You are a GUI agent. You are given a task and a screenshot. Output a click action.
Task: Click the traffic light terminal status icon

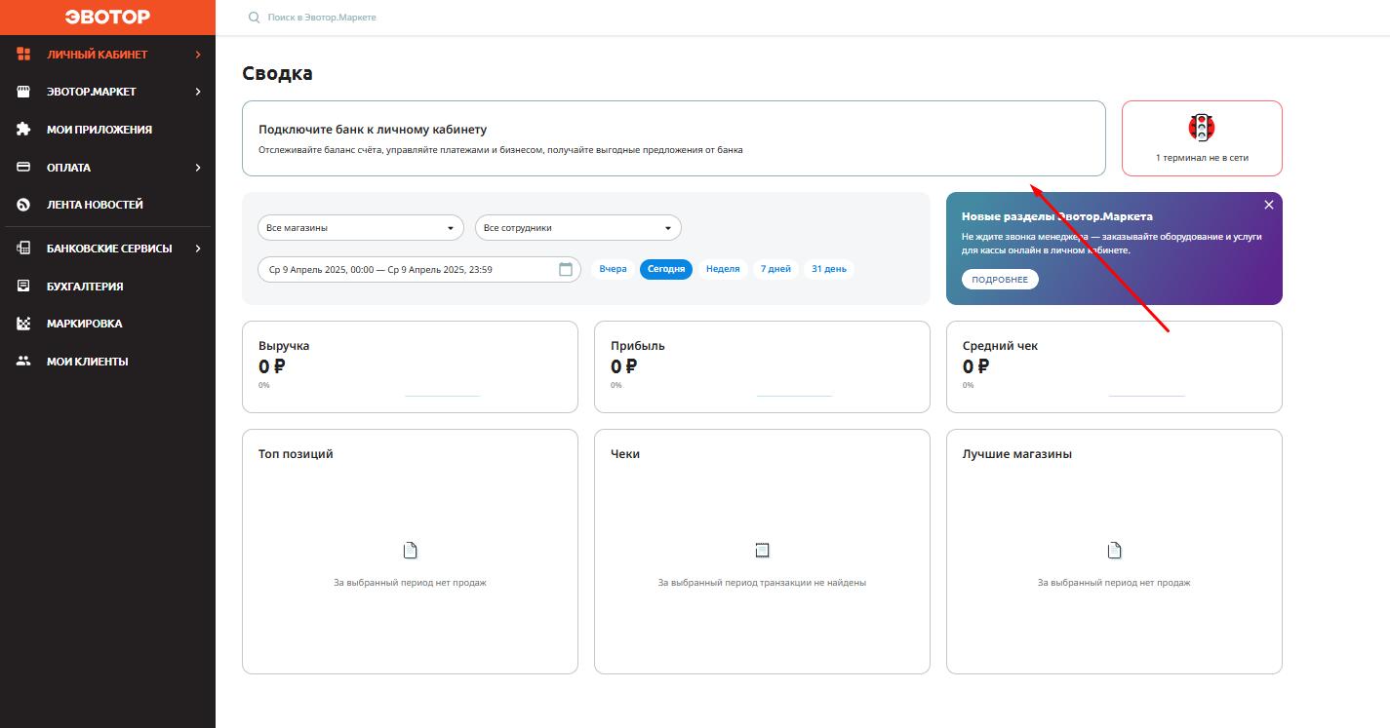tap(1202, 127)
